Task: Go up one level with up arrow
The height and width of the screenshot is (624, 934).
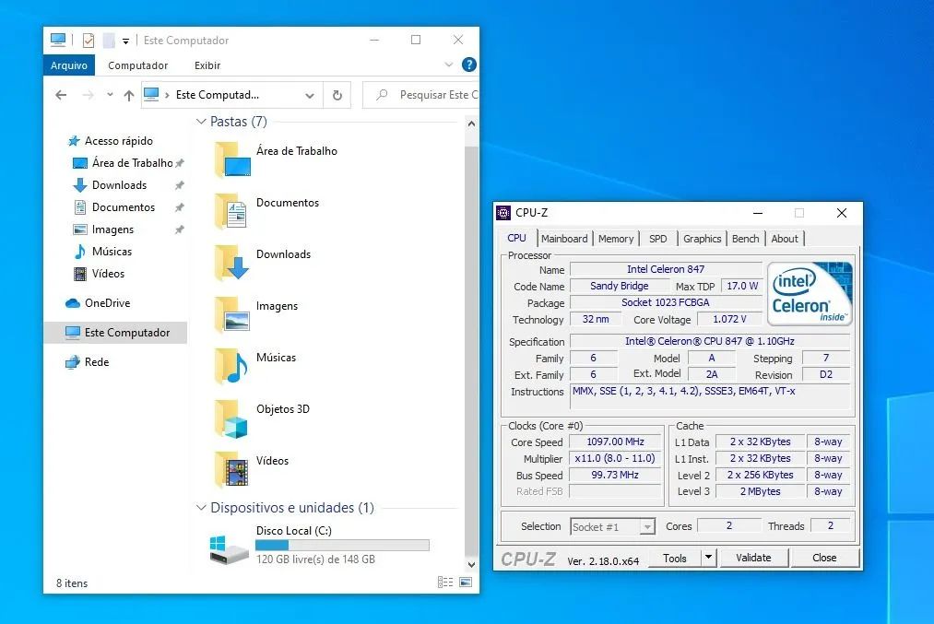Action: (129, 95)
